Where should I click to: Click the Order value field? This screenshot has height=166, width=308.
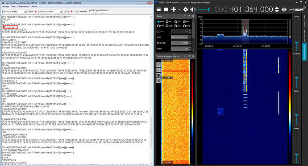pos(179,49)
